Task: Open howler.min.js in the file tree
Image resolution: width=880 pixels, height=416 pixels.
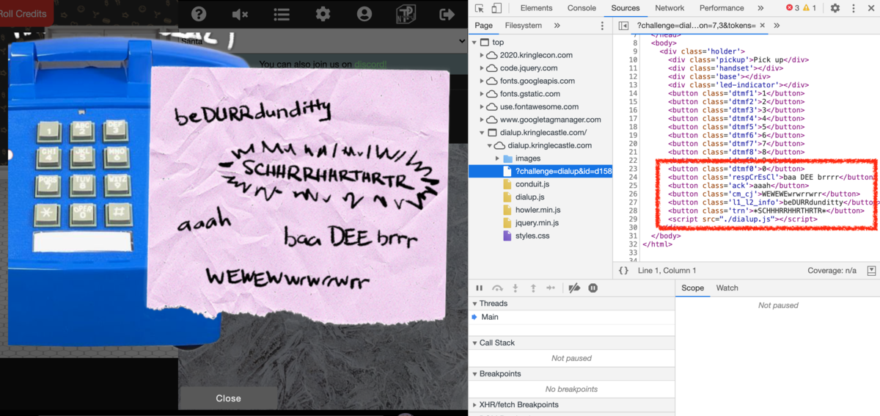Action: point(539,210)
